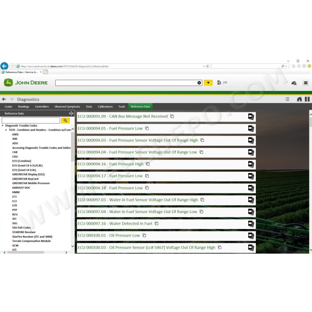The image size is (312, 312).
Task: Open ECU 000097.16 Water Detected In Fuel
Action: 115,224
